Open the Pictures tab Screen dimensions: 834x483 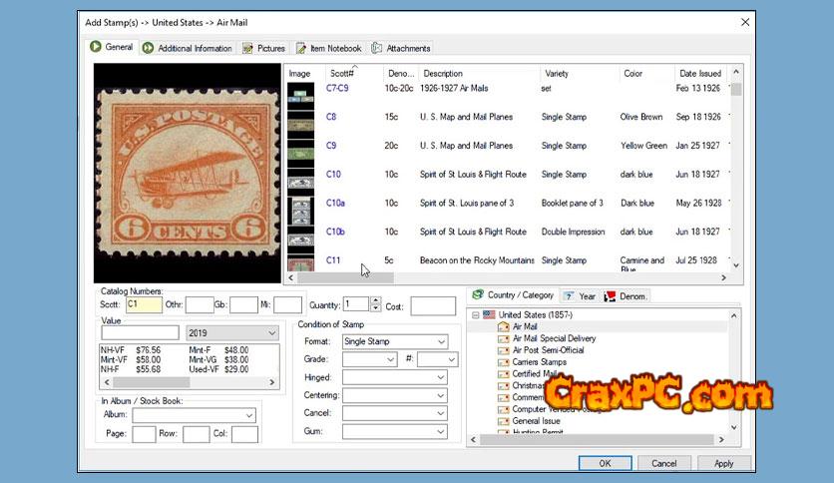(264, 48)
